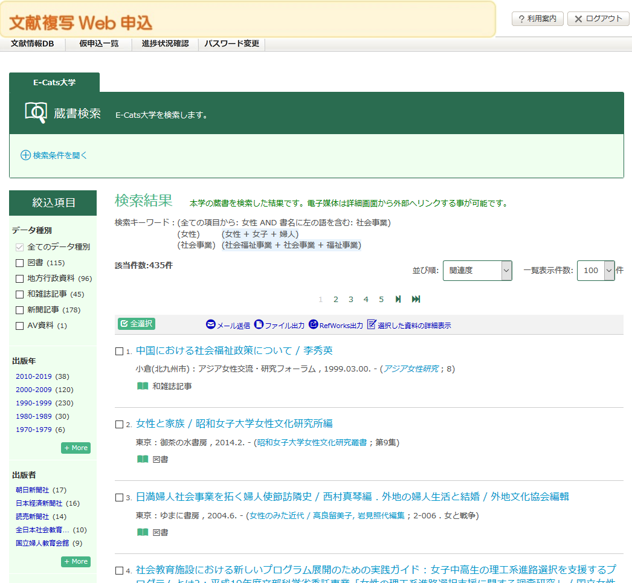The width and height of the screenshot is (632, 583).
Task: Filter by publication year 2010-2019
Action: point(34,376)
